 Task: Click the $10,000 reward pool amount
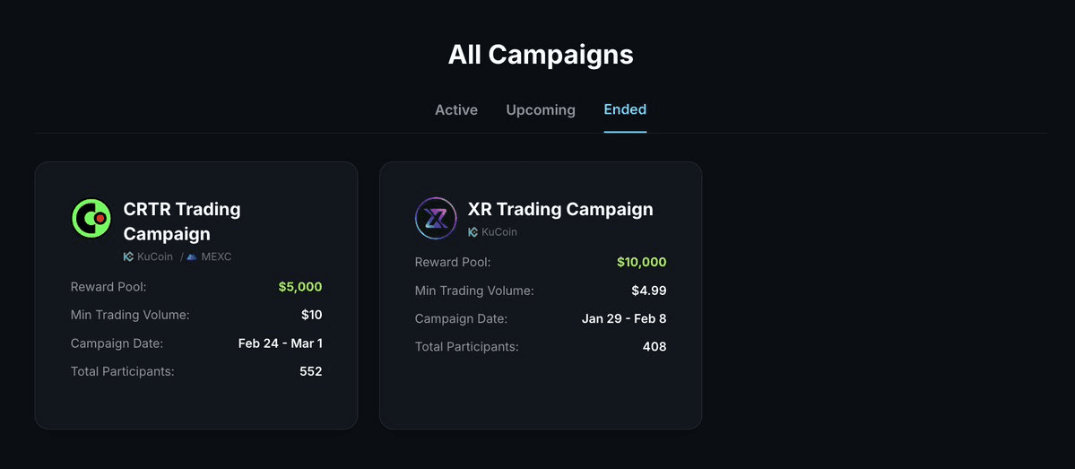point(641,262)
